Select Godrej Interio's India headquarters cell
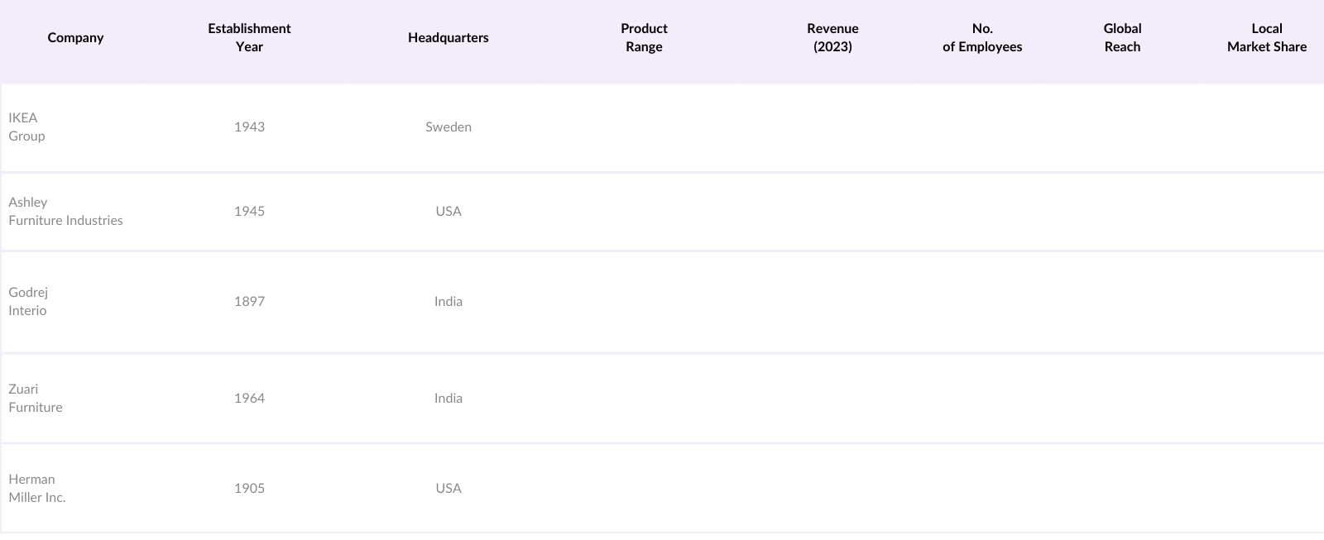Viewport: 1324px width, 540px height. tap(448, 302)
